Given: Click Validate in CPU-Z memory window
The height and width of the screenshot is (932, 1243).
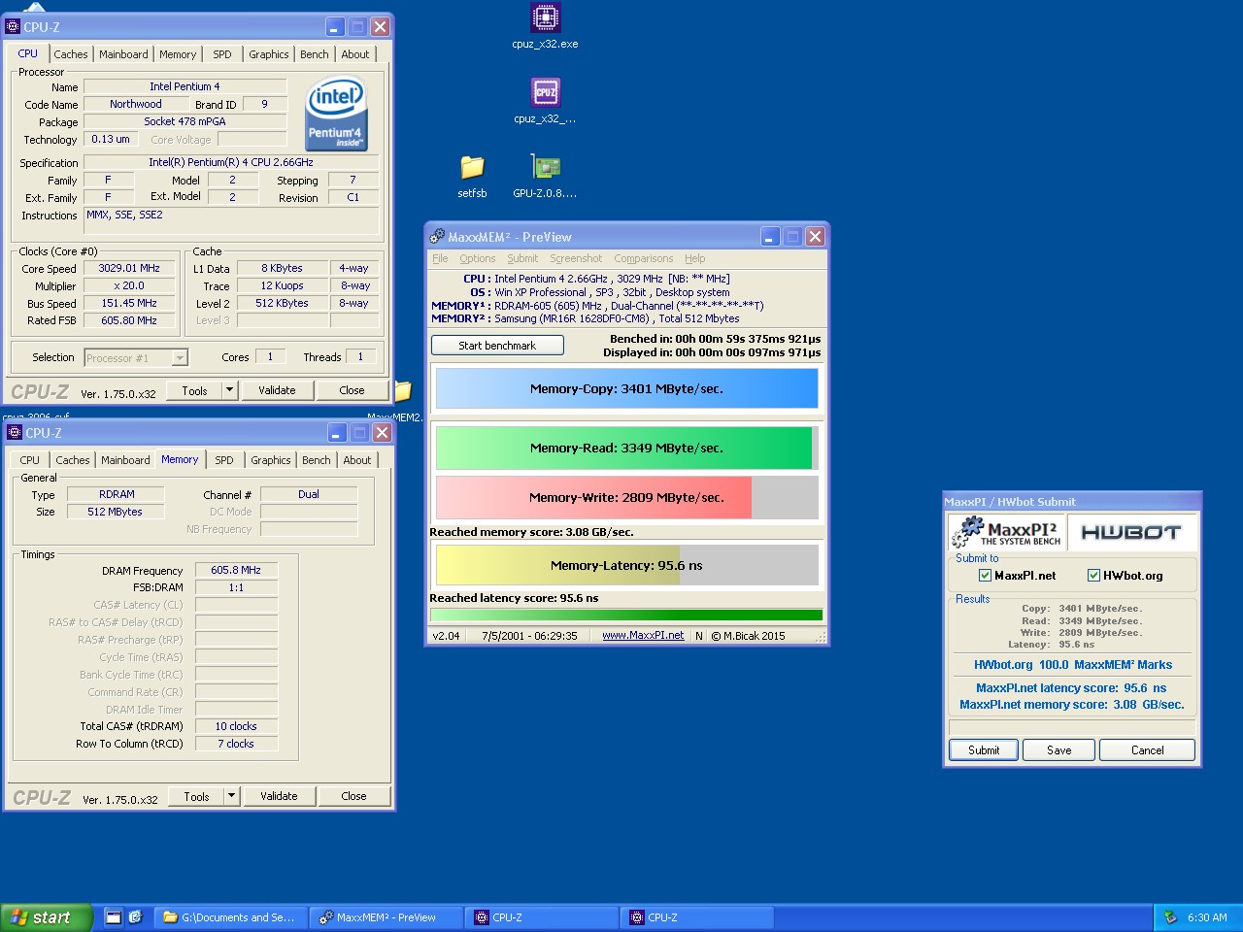Looking at the screenshot, I should point(279,796).
